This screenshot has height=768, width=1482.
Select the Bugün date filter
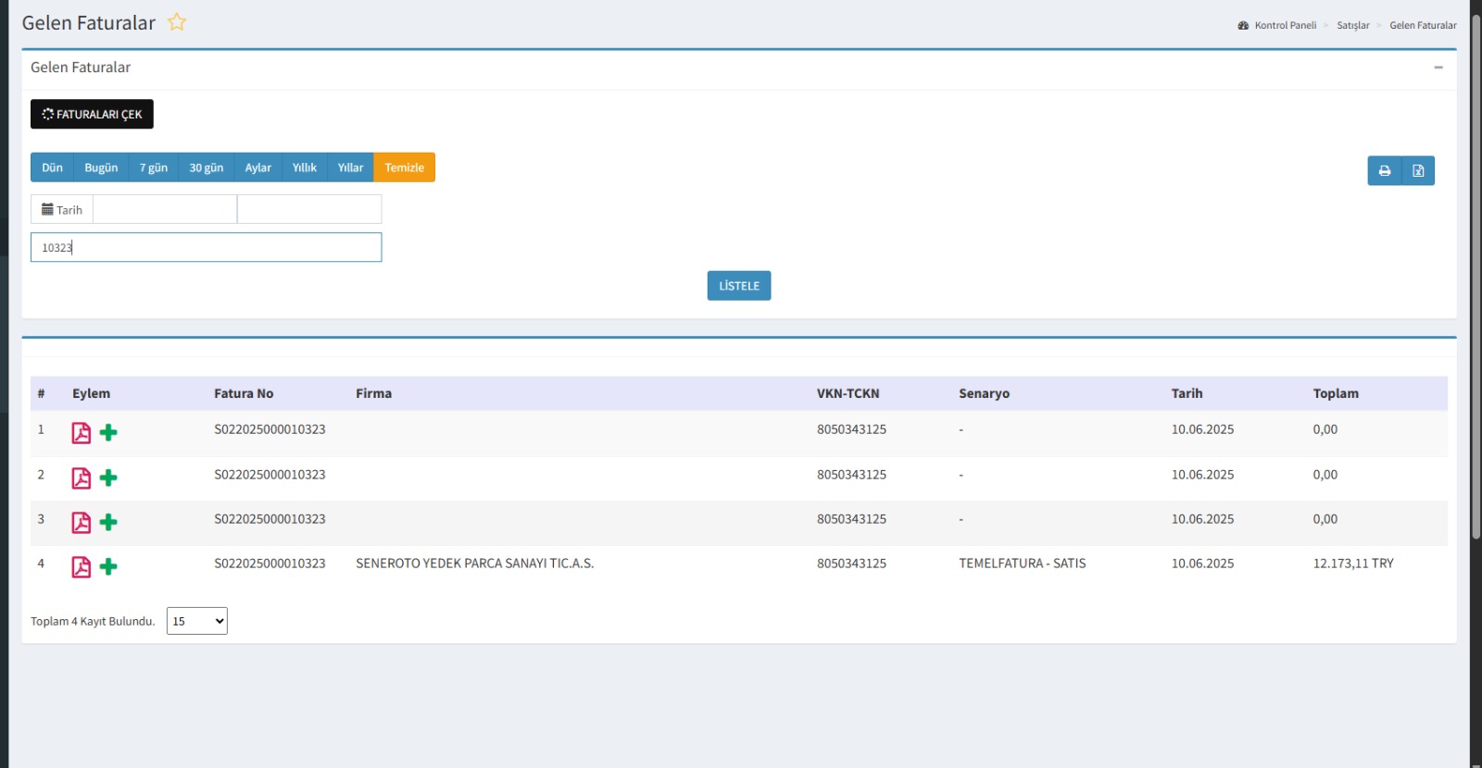click(x=101, y=167)
